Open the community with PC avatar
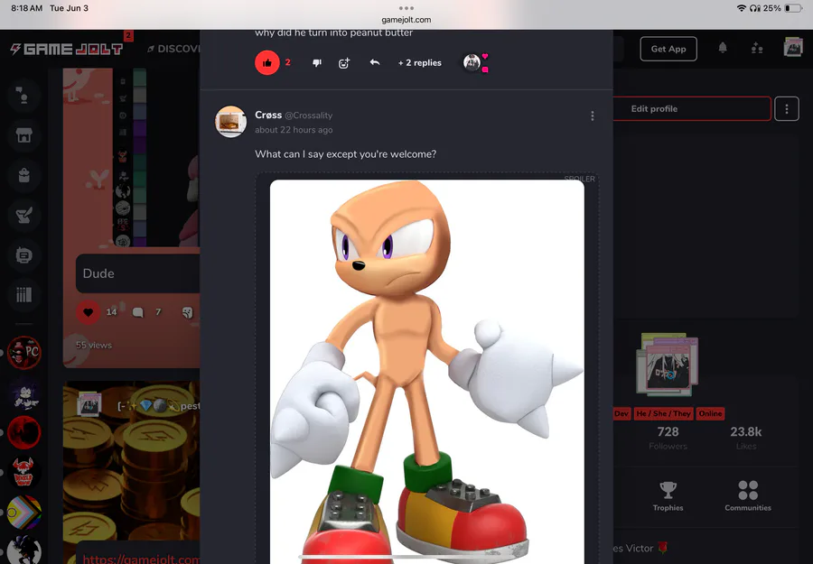Image resolution: width=813 pixels, height=564 pixels. [x=23, y=353]
